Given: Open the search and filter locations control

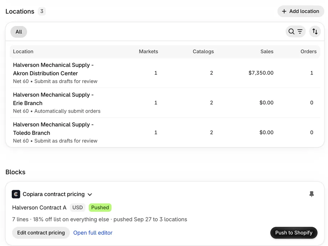Looking at the screenshot, I should click(x=295, y=32).
